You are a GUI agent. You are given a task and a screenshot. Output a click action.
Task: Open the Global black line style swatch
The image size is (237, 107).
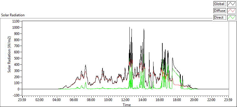coord(232,4)
